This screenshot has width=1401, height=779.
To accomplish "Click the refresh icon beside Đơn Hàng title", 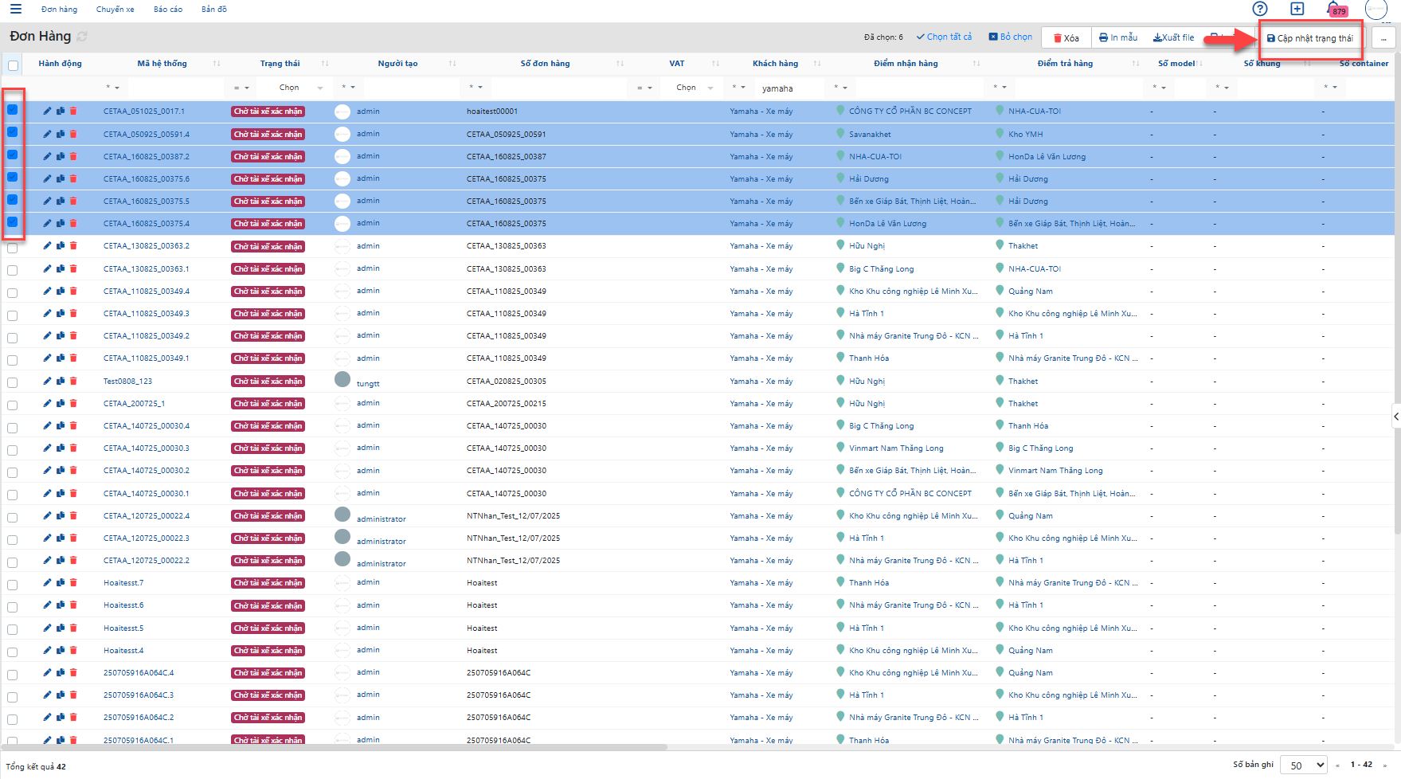I will coord(82,37).
